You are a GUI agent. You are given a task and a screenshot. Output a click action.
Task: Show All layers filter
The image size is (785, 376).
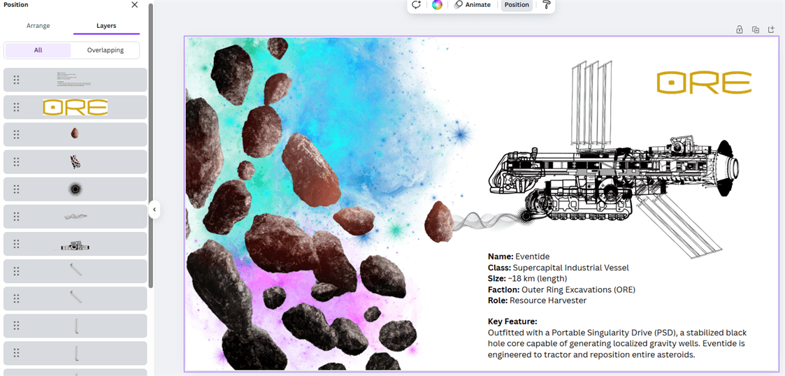38,50
